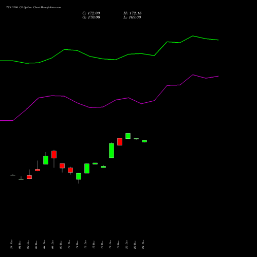Image resolution: width=257 pixels, height=257 pixels.
Task: Select the 04 Dec date label
Action: point(45,245)
